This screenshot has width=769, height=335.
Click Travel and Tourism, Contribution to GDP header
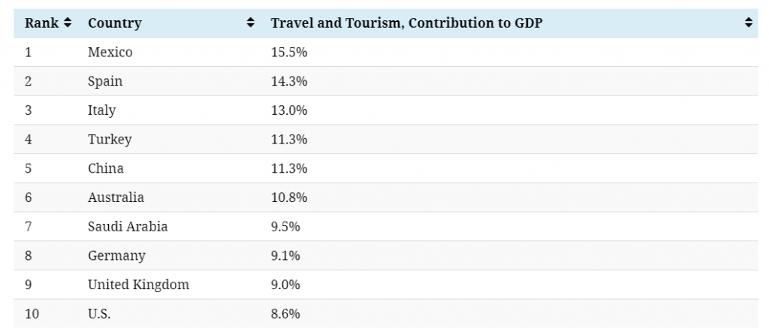tap(406, 23)
